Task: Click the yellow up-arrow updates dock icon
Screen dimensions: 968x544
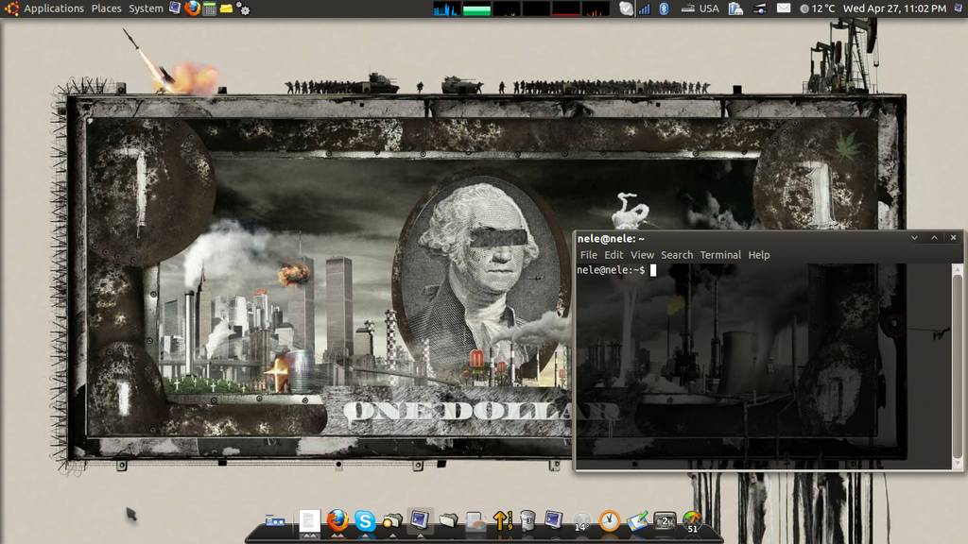Action: click(x=503, y=521)
